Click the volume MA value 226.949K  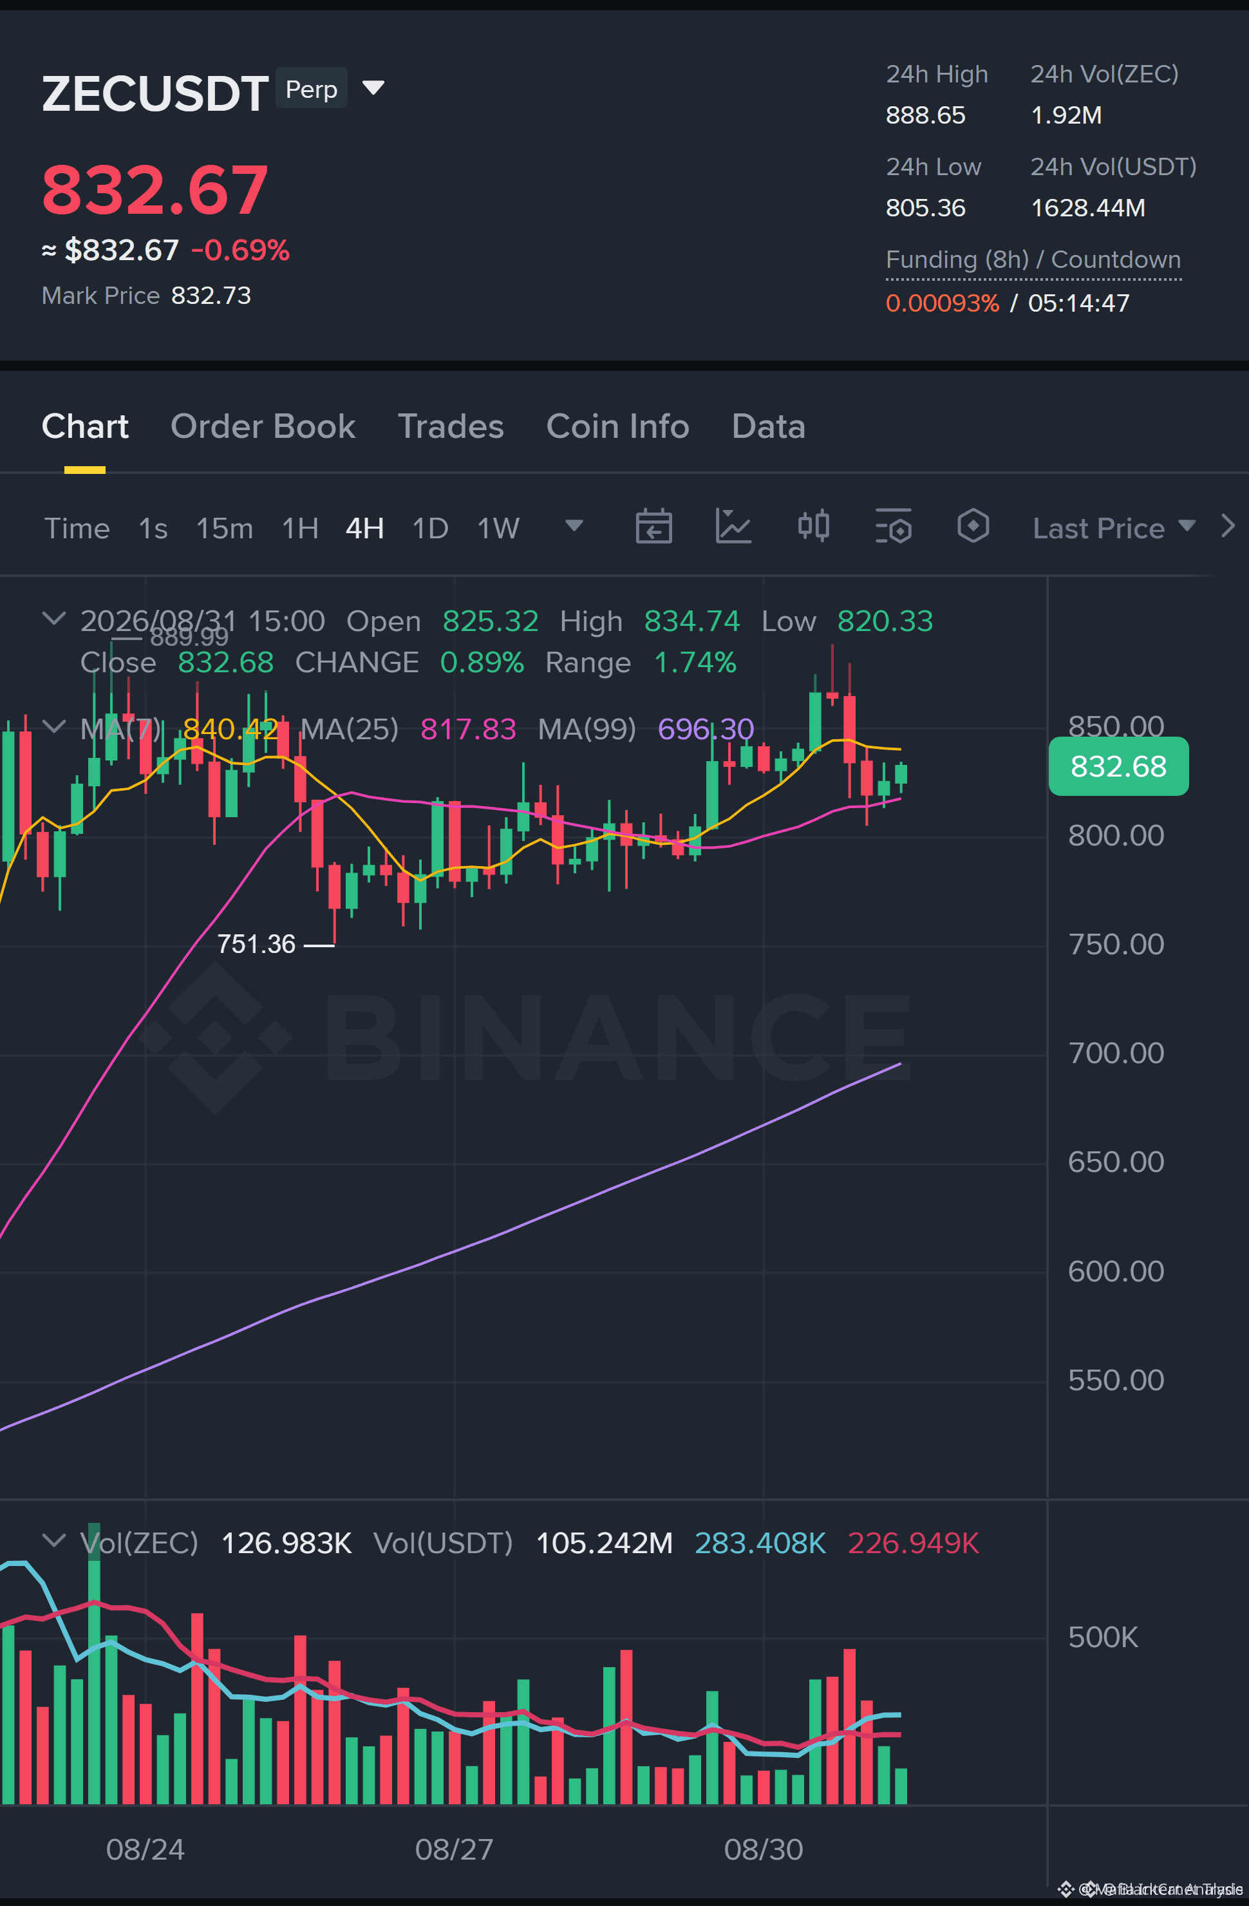point(914,1543)
